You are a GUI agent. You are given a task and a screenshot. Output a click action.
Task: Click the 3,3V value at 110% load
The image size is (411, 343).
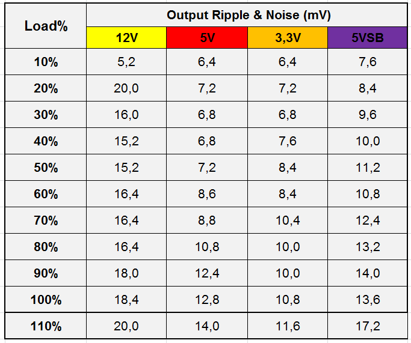[x=288, y=326]
